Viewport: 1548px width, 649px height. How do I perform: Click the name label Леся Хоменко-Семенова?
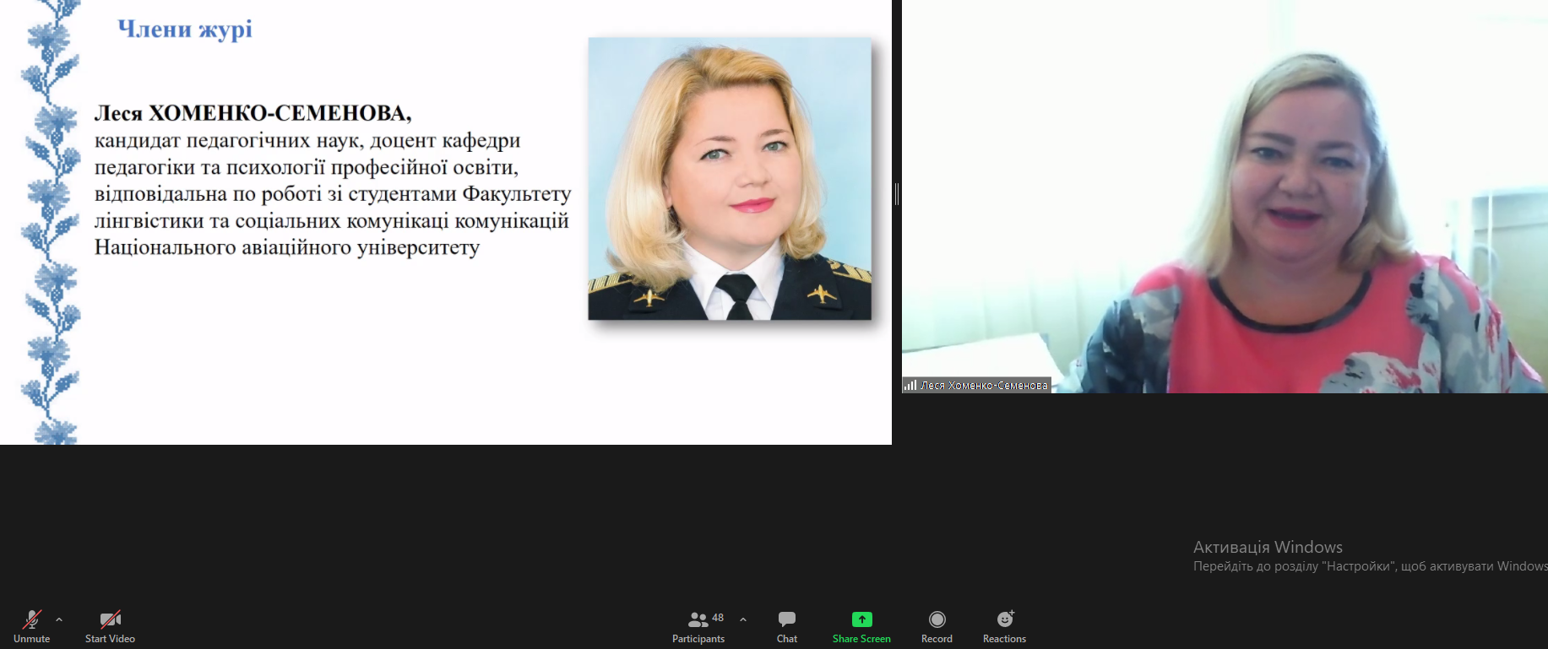pyautogui.click(x=984, y=386)
